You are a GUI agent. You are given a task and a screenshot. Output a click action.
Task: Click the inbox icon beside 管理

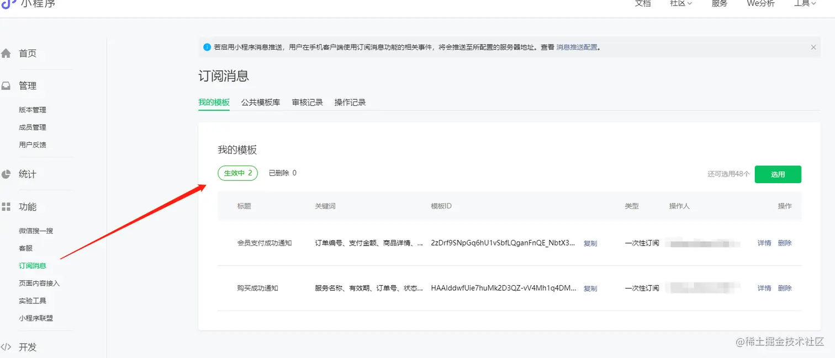[6, 86]
